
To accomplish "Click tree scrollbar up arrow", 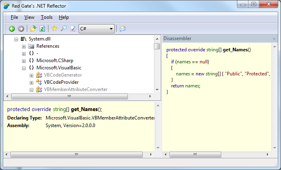I will 157,39.
